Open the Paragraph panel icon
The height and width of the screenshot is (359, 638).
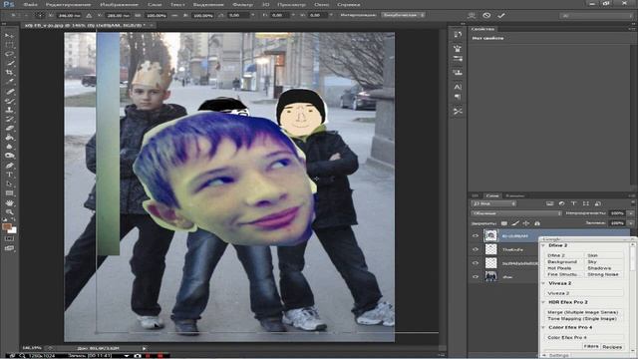click(458, 97)
